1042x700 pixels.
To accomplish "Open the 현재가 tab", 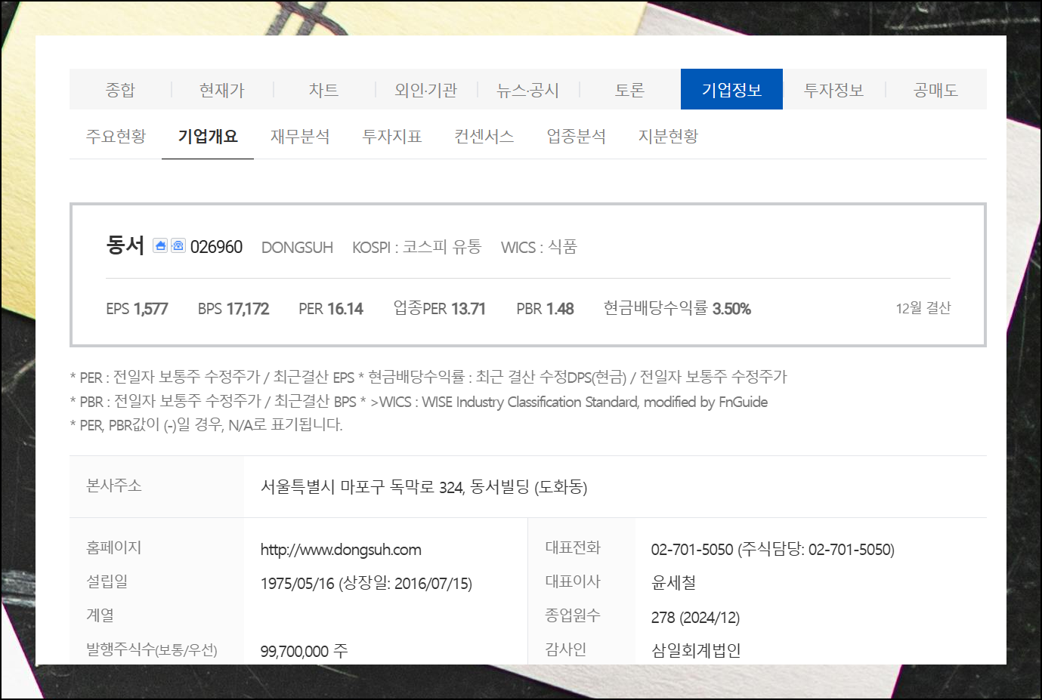I will click(x=222, y=90).
